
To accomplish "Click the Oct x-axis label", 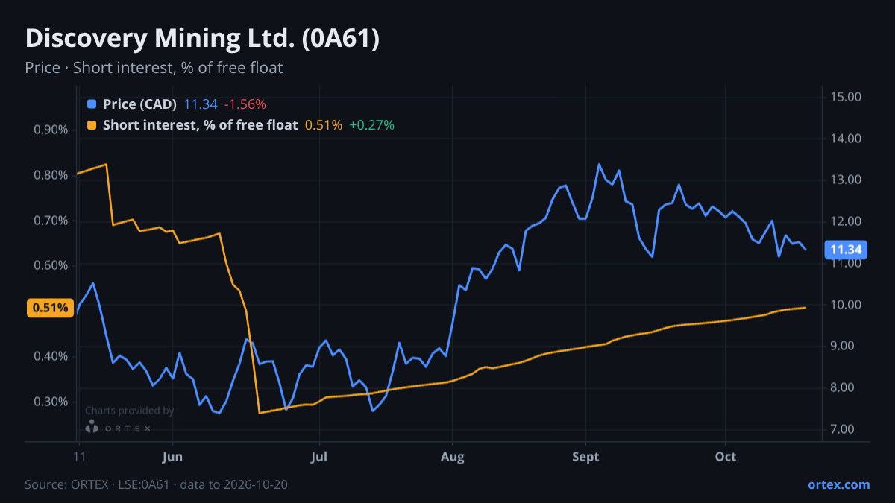I will pos(725,456).
